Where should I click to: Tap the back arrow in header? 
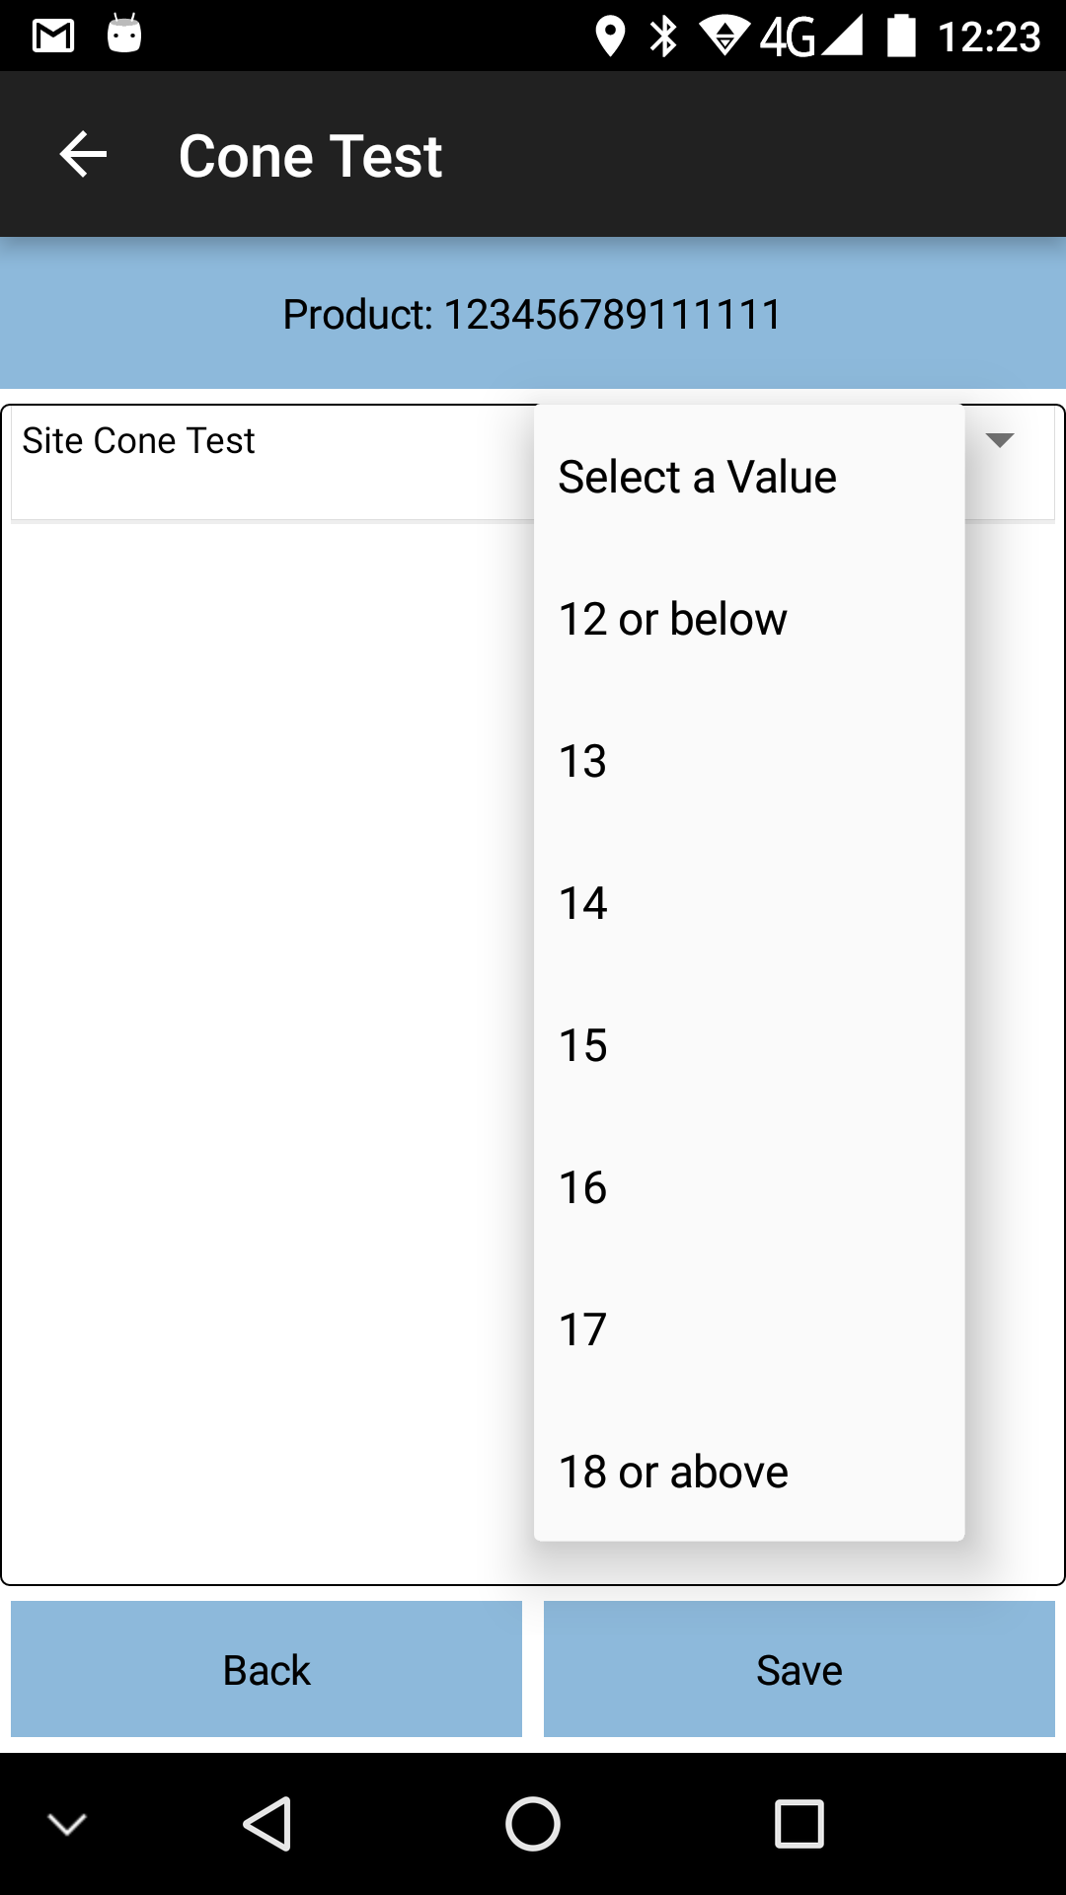pyautogui.click(x=83, y=155)
